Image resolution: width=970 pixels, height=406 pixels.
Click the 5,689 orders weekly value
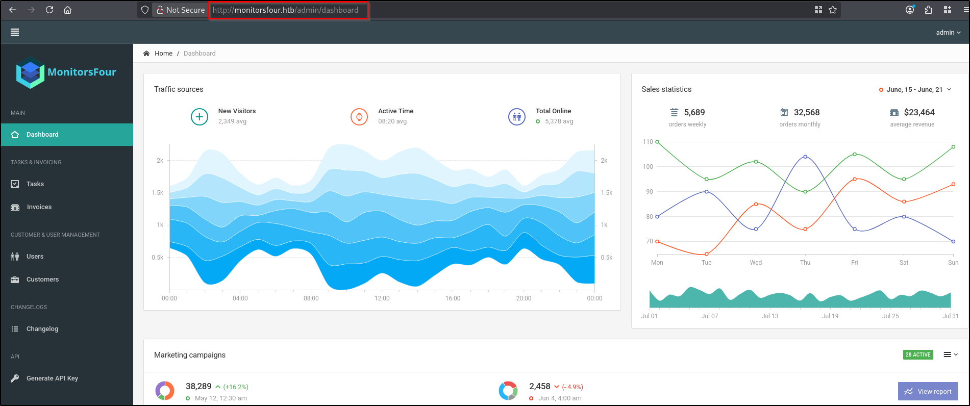pyautogui.click(x=694, y=112)
